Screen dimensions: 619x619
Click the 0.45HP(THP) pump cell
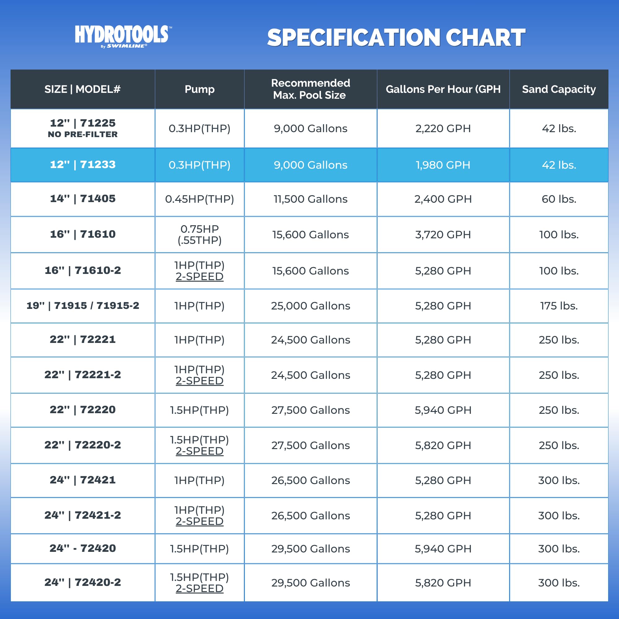pyautogui.click(x=199, y=199)
